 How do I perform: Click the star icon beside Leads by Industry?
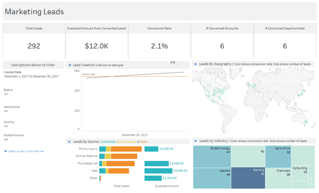tap(195, 141)
